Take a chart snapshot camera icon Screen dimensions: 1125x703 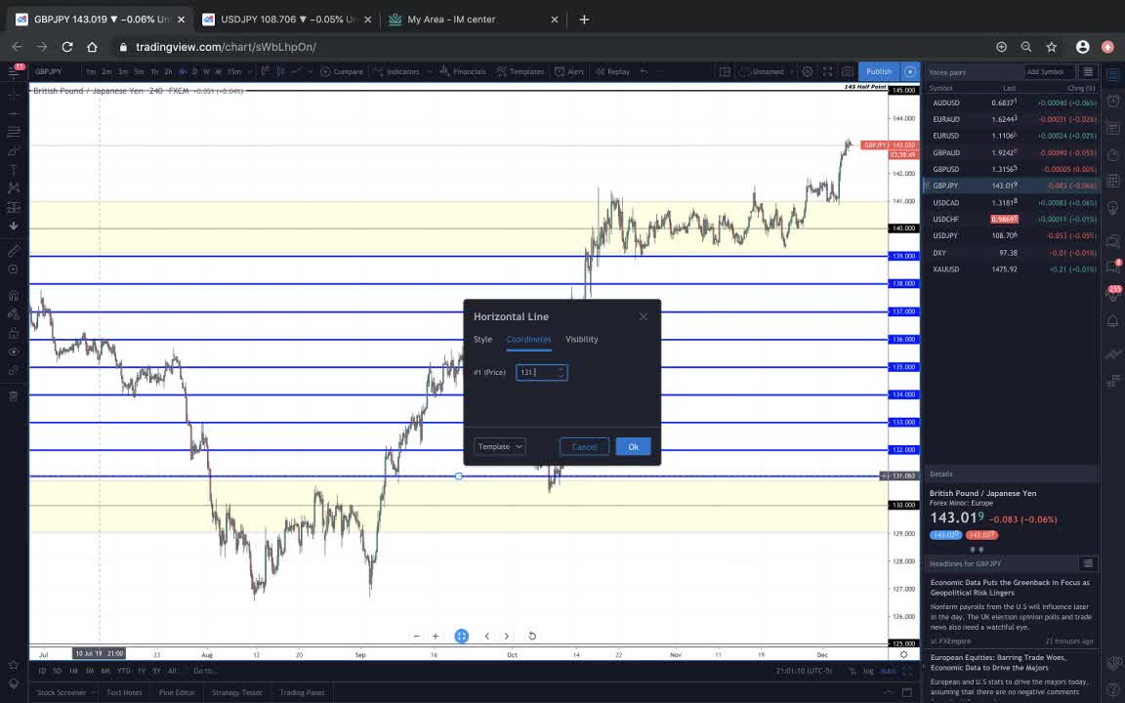(848, 71)
